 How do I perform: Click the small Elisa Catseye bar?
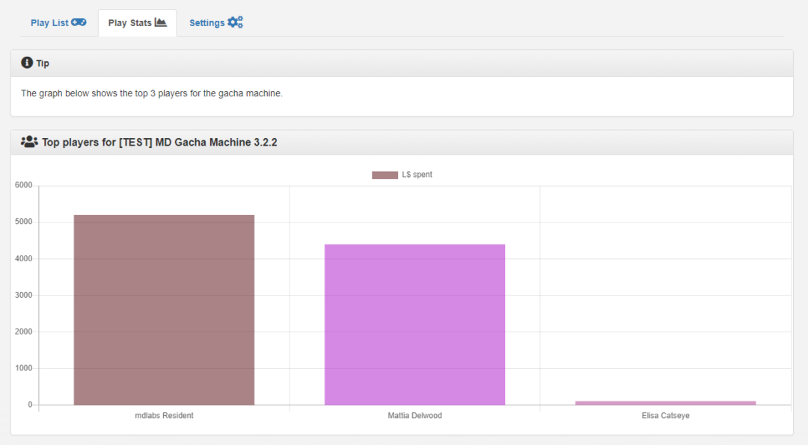(665, 402)
